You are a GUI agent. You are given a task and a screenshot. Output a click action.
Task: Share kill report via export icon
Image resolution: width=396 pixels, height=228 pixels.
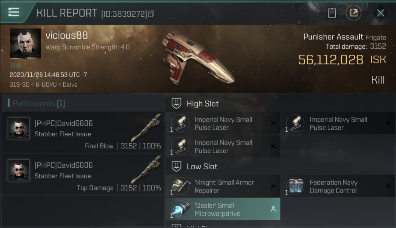354,13
